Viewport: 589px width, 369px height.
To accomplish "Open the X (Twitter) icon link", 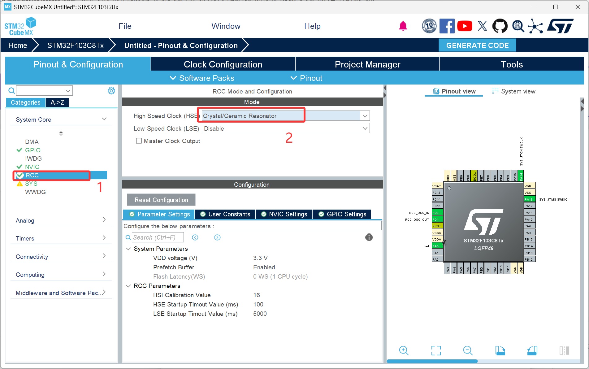I will click(482, 26).
